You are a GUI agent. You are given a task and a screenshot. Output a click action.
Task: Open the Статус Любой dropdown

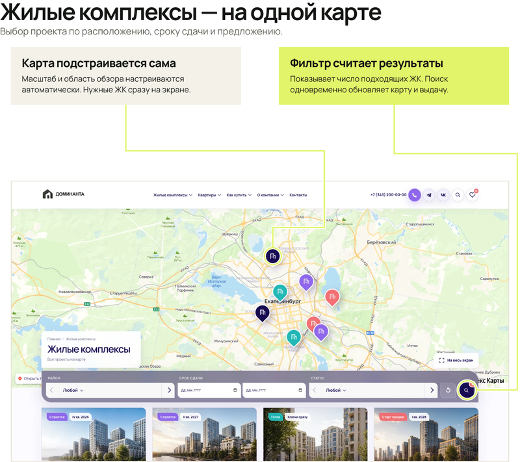[x=336, y=390]
